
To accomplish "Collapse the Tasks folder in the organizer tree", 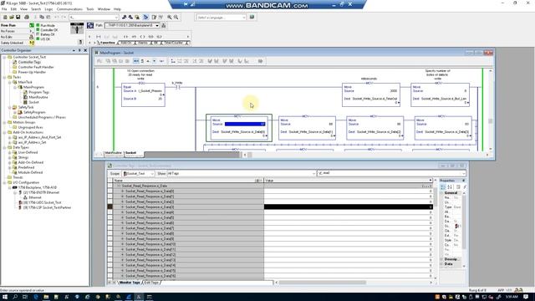I will [x=4, y=77].
